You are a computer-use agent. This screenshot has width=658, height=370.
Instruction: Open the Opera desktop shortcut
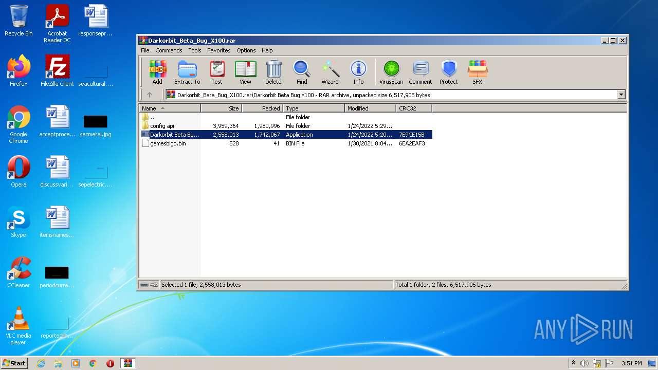point(19,172)
